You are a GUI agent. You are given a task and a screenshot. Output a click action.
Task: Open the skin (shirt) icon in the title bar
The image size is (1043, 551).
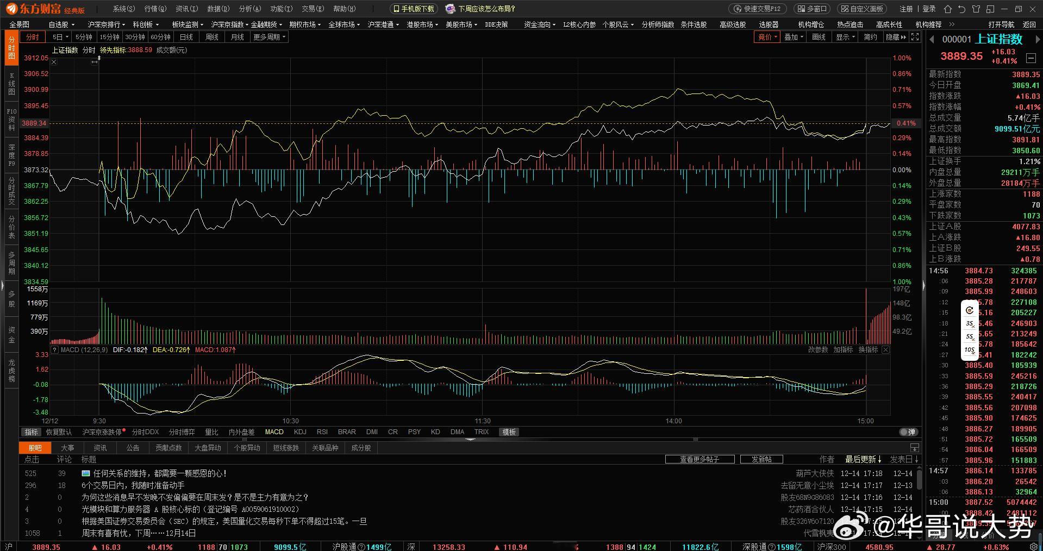tap(976, 9)
